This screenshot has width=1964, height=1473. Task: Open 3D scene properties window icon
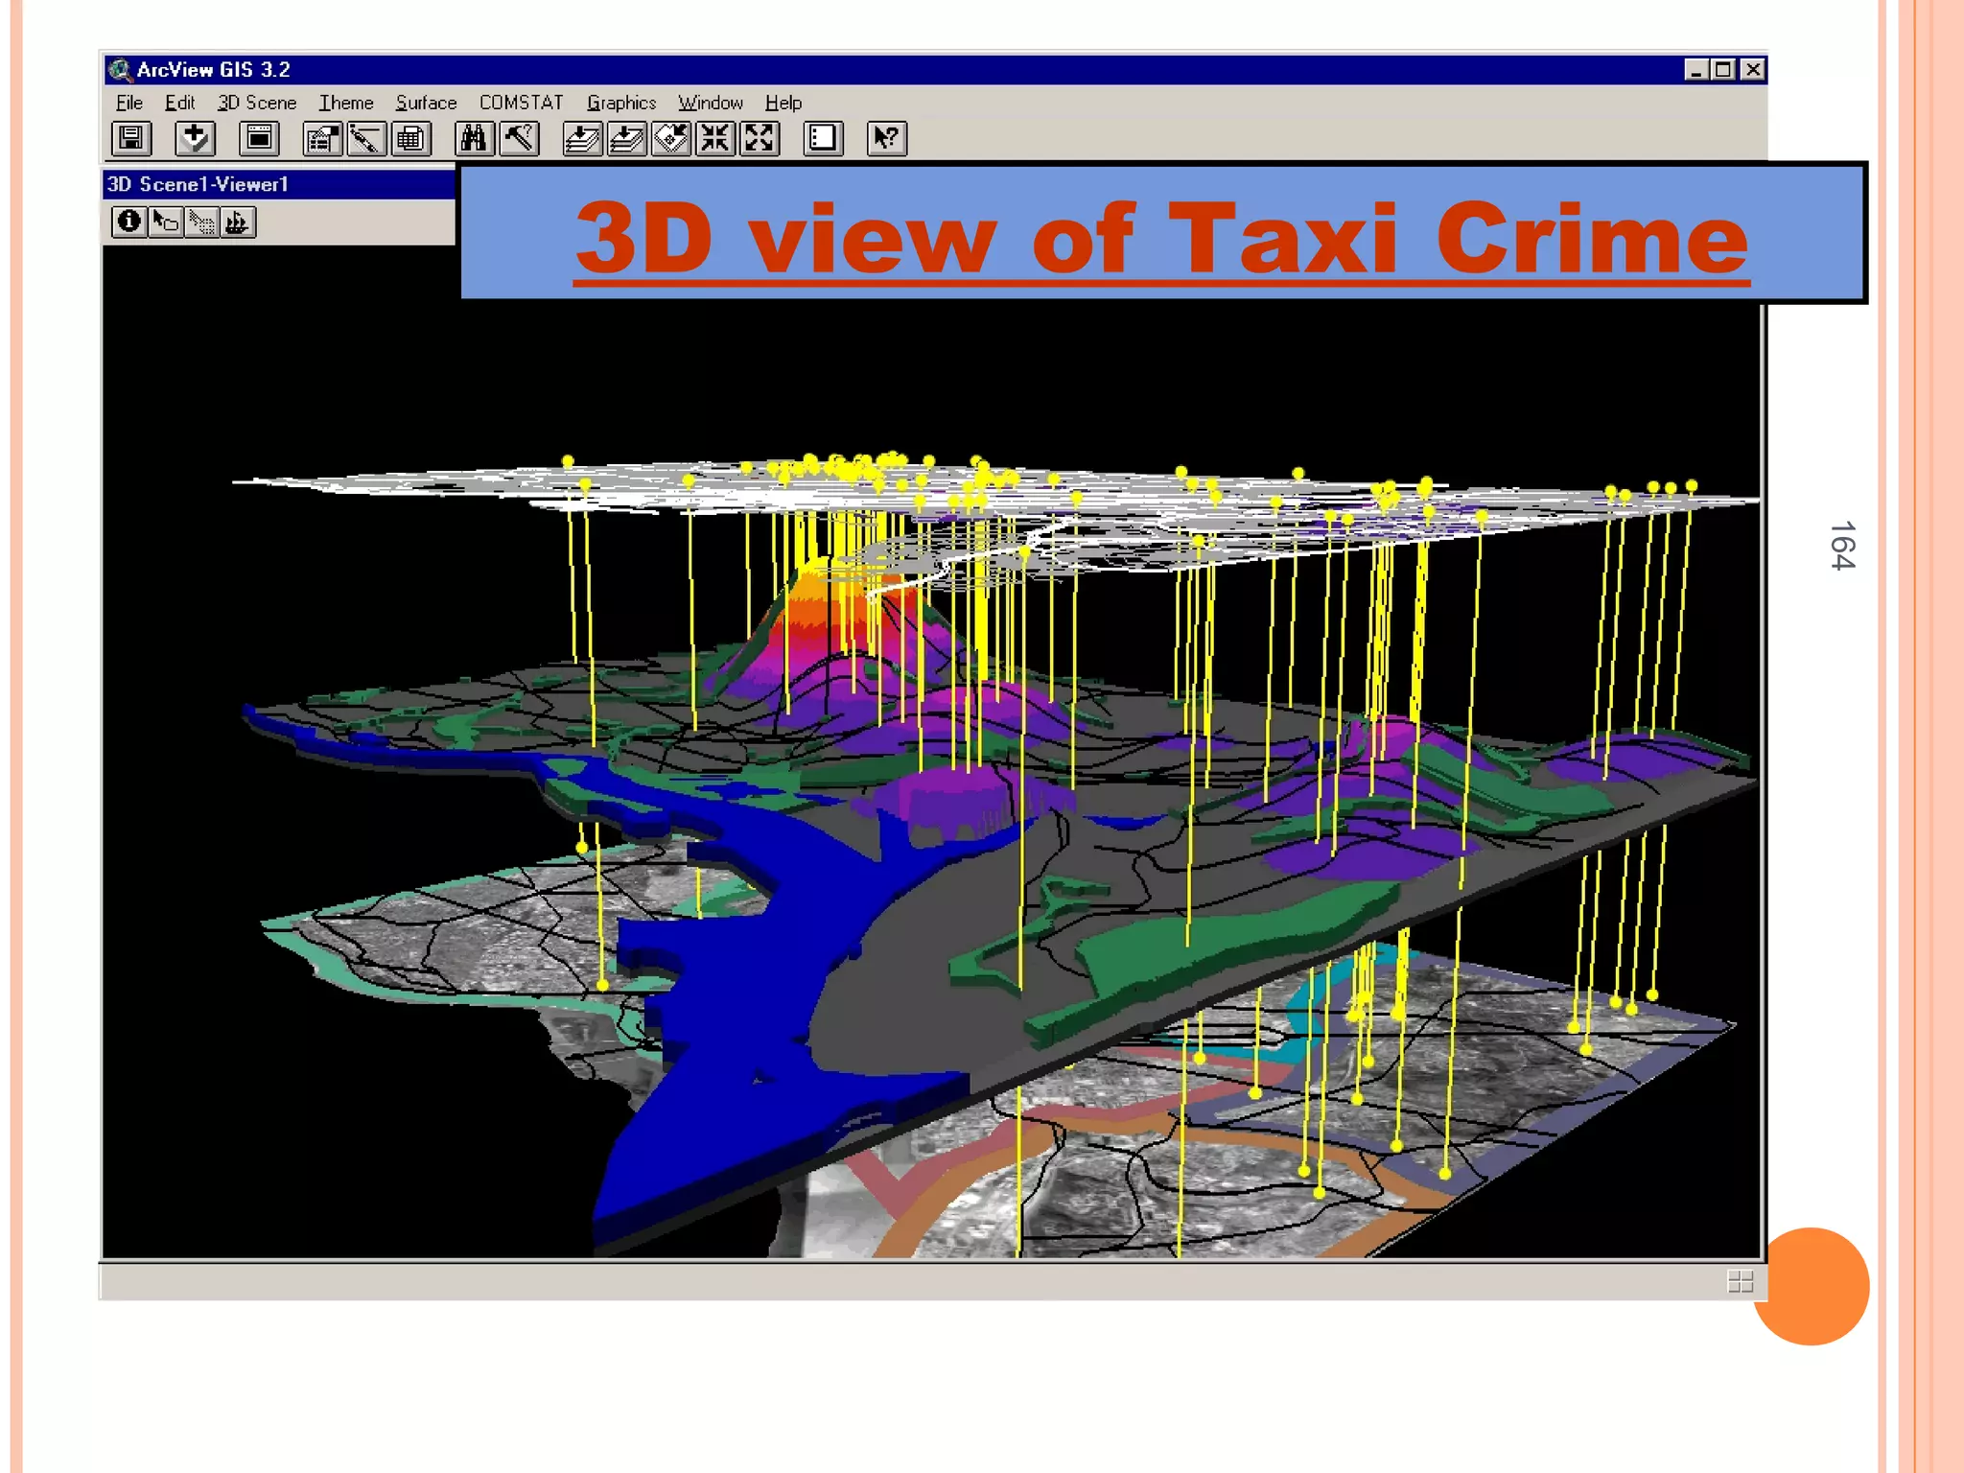click(259, 139)
